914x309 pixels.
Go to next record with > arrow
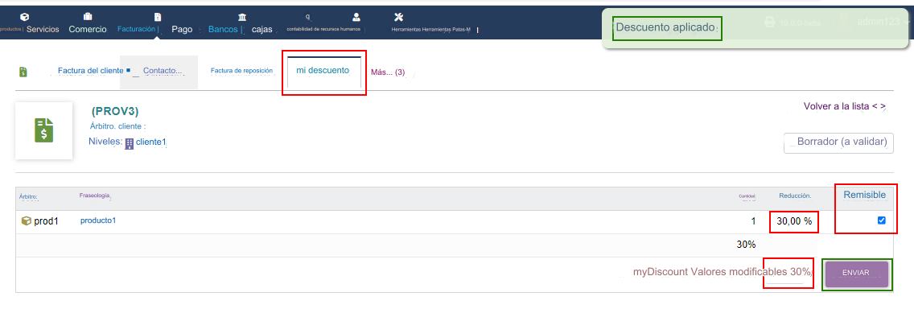(883, 106)
